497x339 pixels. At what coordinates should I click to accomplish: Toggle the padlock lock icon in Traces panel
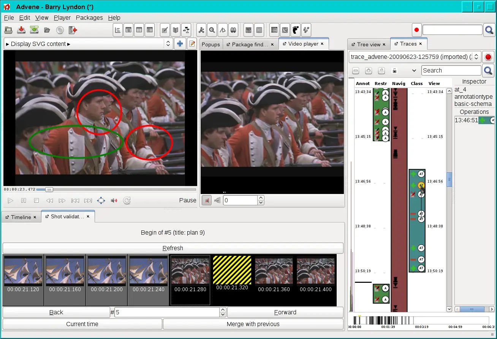(x=394, y=71)
